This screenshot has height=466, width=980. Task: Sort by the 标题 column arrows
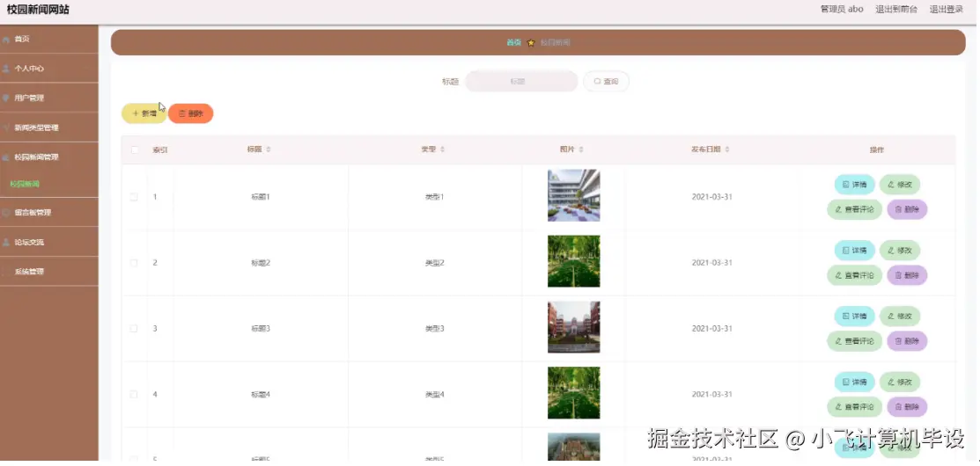pos(269,149)
